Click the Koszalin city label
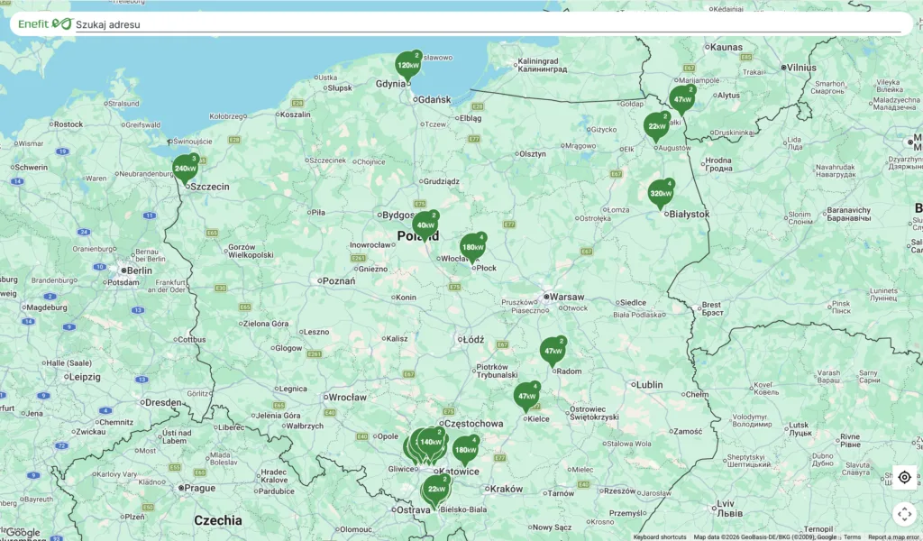The width and height of the screenshot is (923, 541). click(x=295, y=115)
